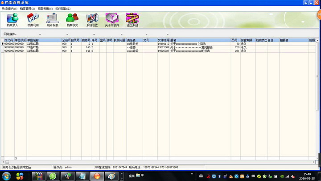The height and width of the screenshot is (181, 321).
Task: Click the 案卷号 cell showing 12
Action: pyautogui.click(x=86, y=44)
